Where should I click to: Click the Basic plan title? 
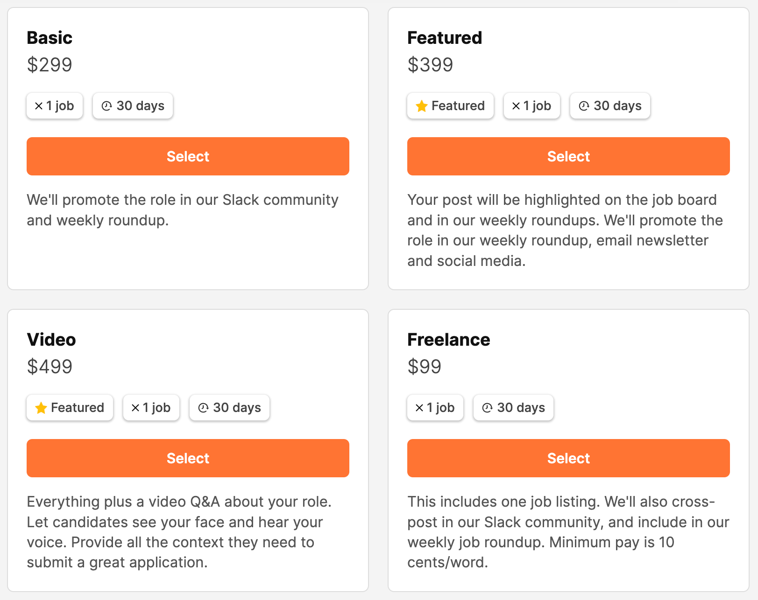[x=50, y=38]
